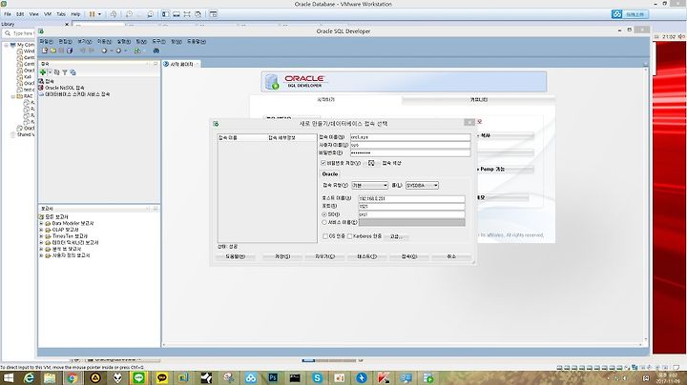Screen dimensions: 687x385
Task: Switch to the 커뮤니티 tab on start page
Action: [478, 100]
